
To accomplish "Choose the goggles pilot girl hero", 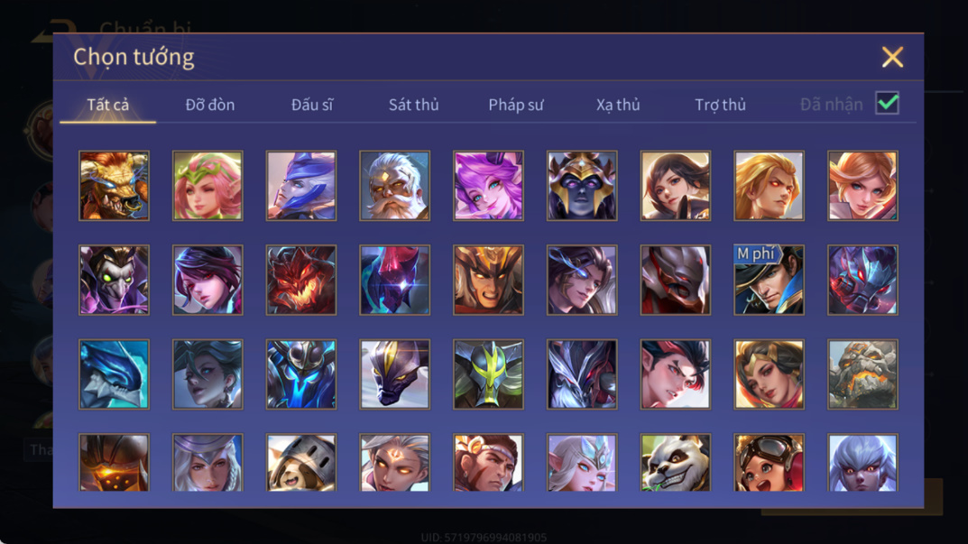I will pyautogui.click(x=769, y=462).
